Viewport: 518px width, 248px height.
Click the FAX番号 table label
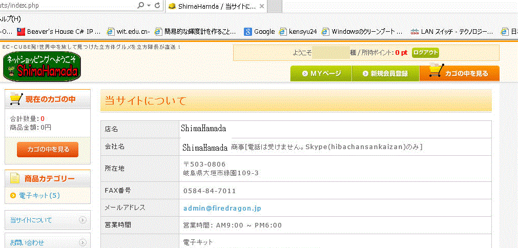pos(118,190)
